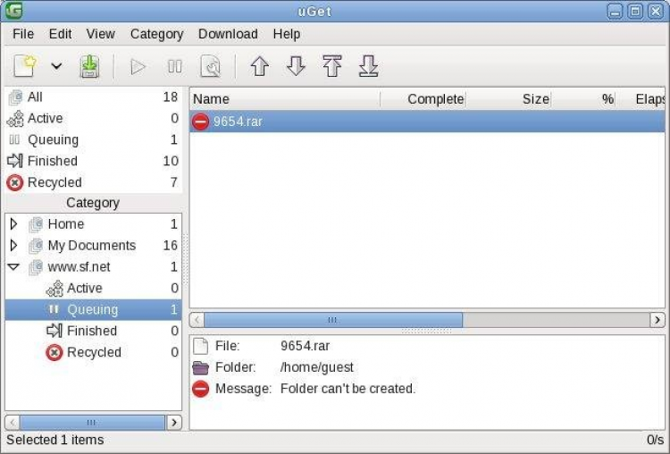This screenshot has height=454, width=670.
Task: Click the category panel horizontal scrollbar thumb
Action: click(x=92, y=423)
